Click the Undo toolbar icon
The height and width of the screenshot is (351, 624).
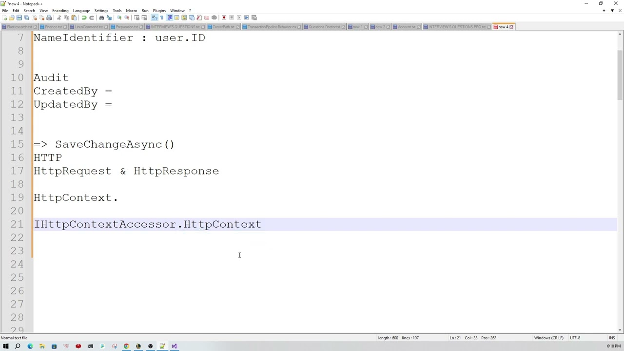[84, 18]
